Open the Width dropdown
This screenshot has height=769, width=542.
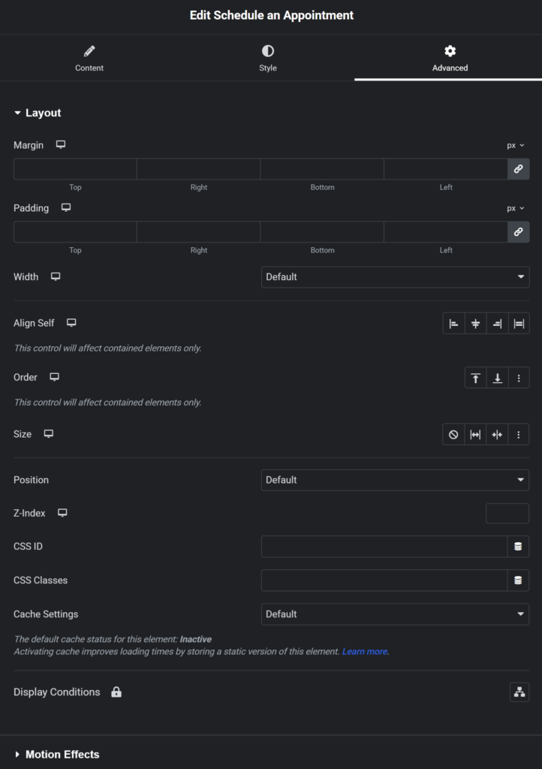click(395, 277)
